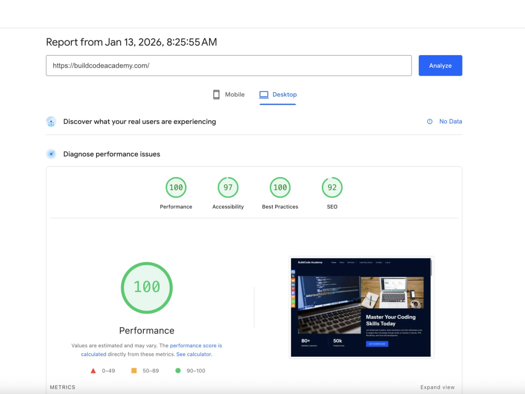Click the Diagnose performance issues heading
525x394 pixels.
pos(112,154)
